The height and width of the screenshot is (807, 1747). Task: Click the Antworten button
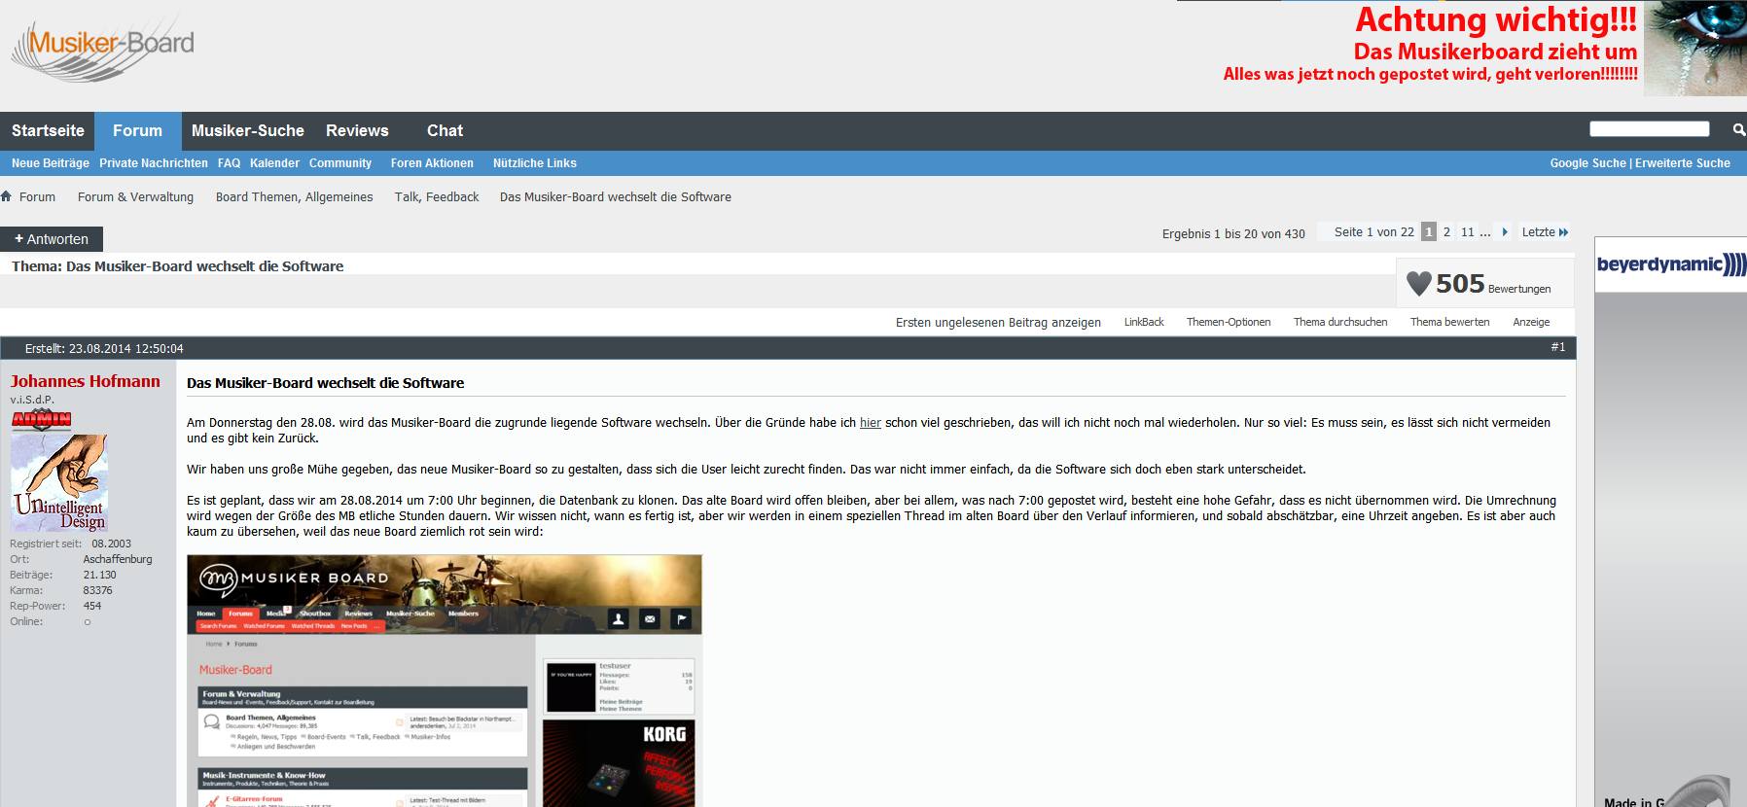point(52,239)
